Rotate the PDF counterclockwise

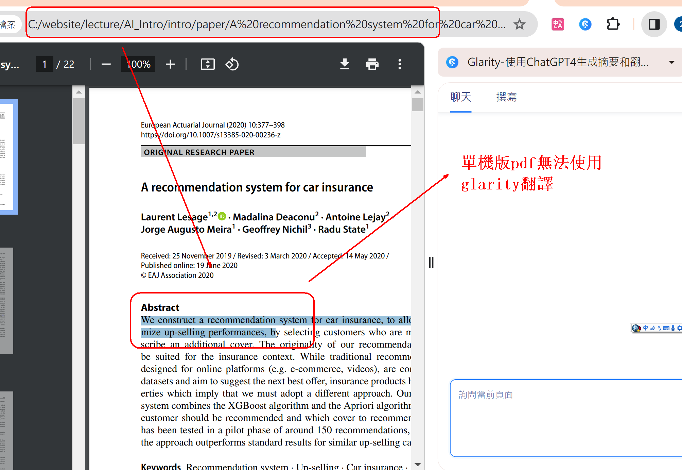[232, 64]
